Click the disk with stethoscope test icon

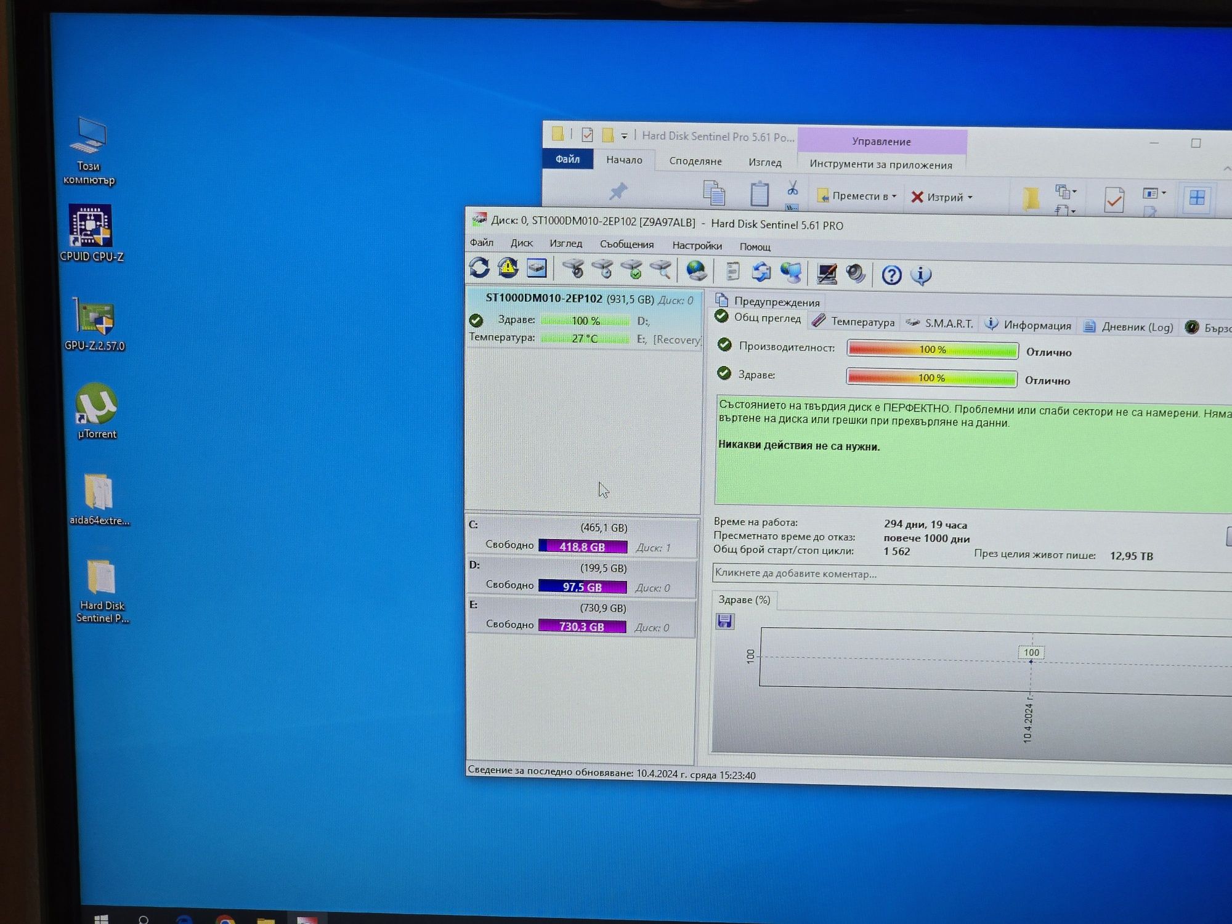[573, 269]
